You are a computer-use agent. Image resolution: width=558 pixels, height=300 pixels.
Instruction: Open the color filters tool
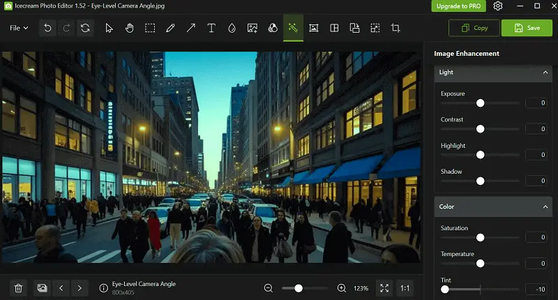click(273, 28)
